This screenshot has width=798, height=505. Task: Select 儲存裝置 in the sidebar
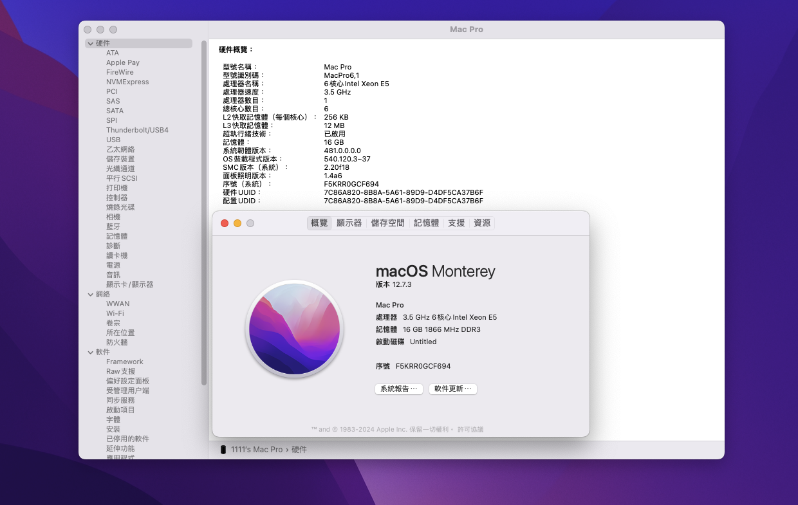click(120, 159)
